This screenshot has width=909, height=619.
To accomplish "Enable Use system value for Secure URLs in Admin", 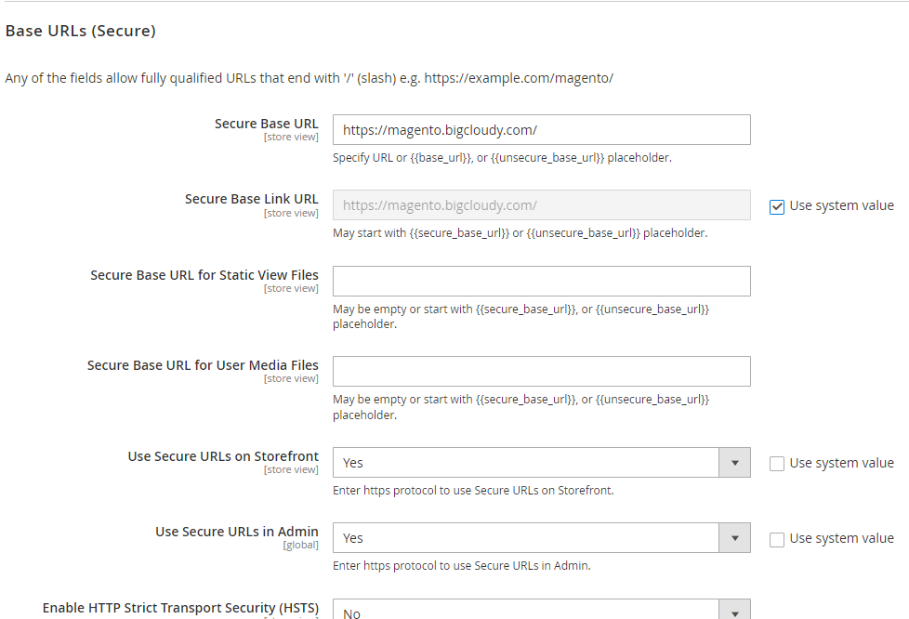I will tap(777, 539).
